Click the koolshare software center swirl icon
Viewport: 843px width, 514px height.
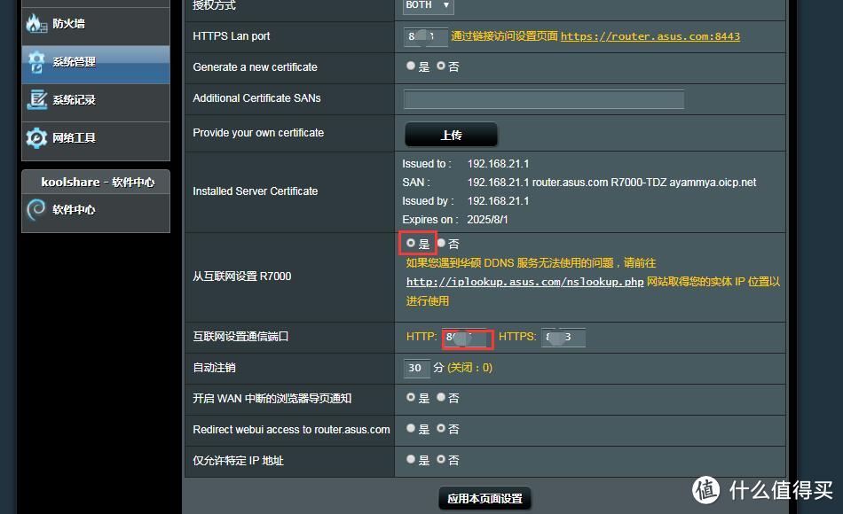(x=36, y=209)
